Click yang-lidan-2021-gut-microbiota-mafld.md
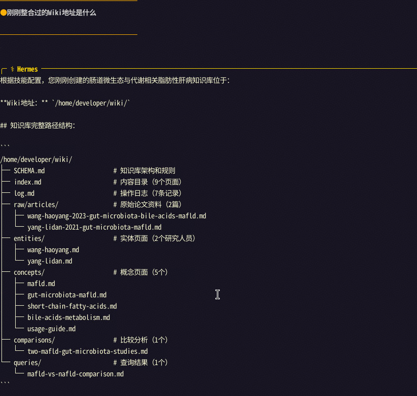The height and width of the screenshot is (396, 417). (94, 227)
